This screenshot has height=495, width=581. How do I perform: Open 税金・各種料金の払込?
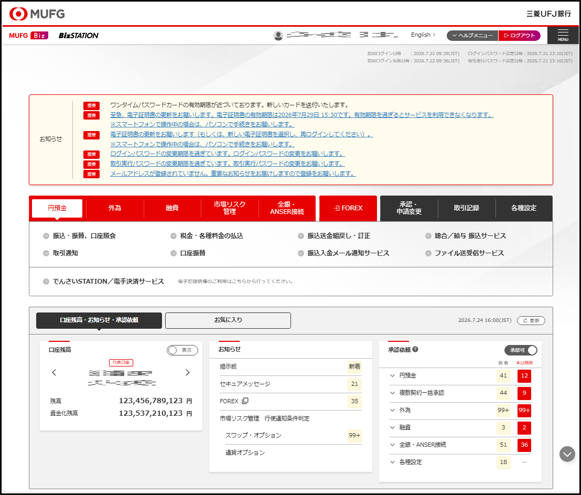click(207, 235)
